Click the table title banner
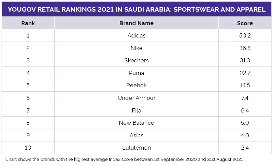This screenshot has width=273, height=166. point(136,9)
